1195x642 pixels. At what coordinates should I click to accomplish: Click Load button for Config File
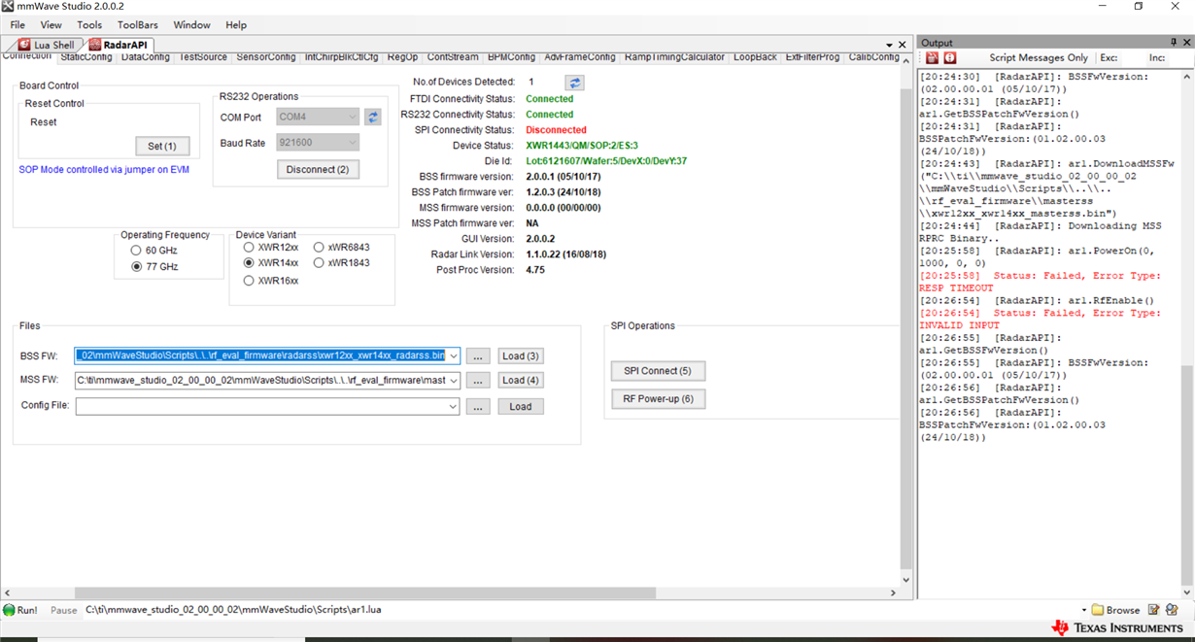(x=521, y=407)
